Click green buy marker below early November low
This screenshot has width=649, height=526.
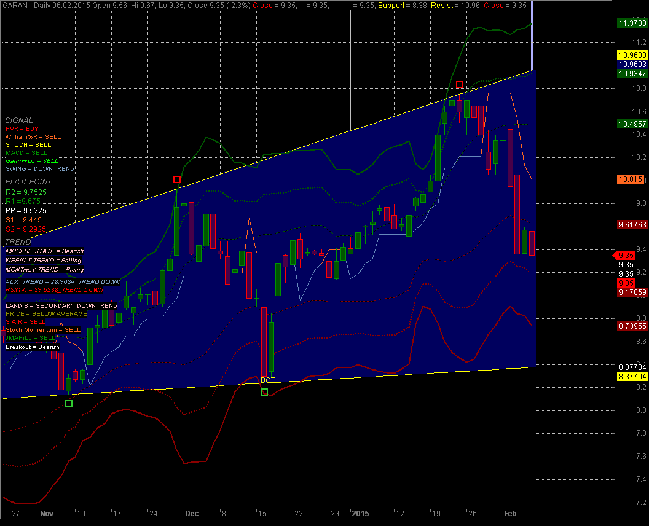(68, 403)
